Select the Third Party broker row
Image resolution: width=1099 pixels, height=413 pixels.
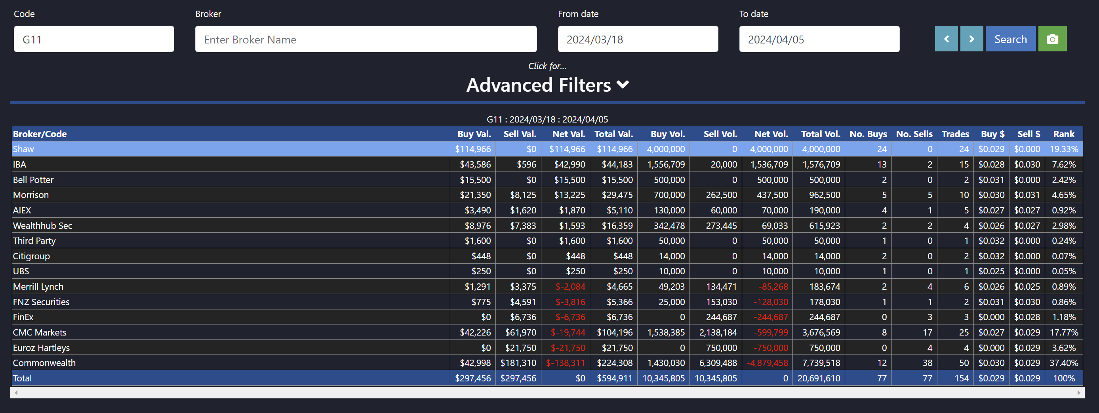[x=547, y=241]
